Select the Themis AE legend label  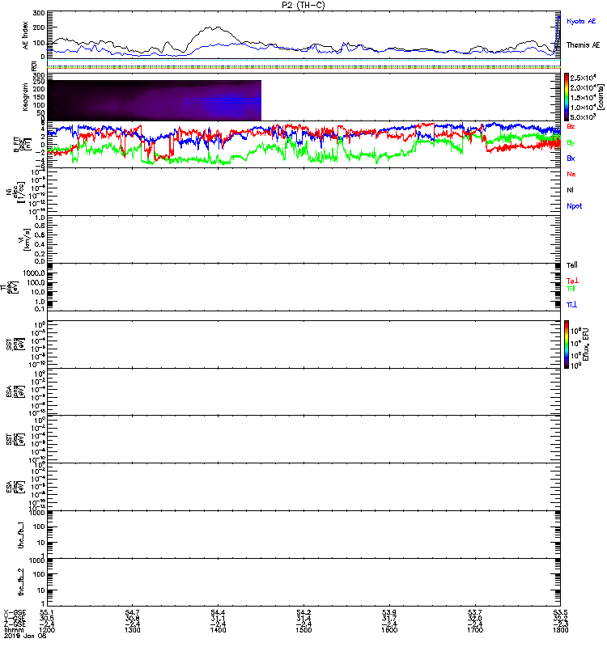click(x=582, y=45)
